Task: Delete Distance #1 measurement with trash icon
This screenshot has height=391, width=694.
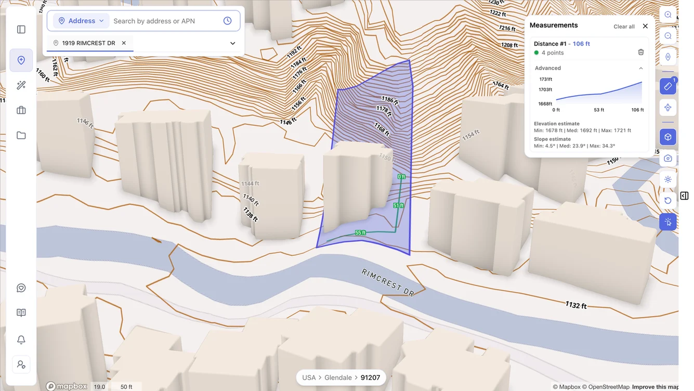Action: click(x=641, y=52)
